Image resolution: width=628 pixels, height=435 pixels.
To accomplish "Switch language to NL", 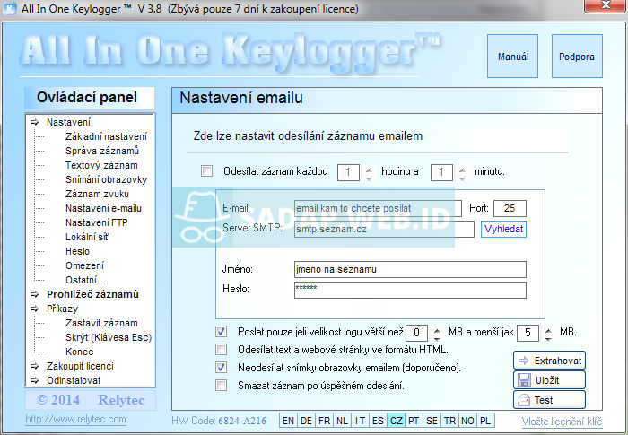I will 342,421.
